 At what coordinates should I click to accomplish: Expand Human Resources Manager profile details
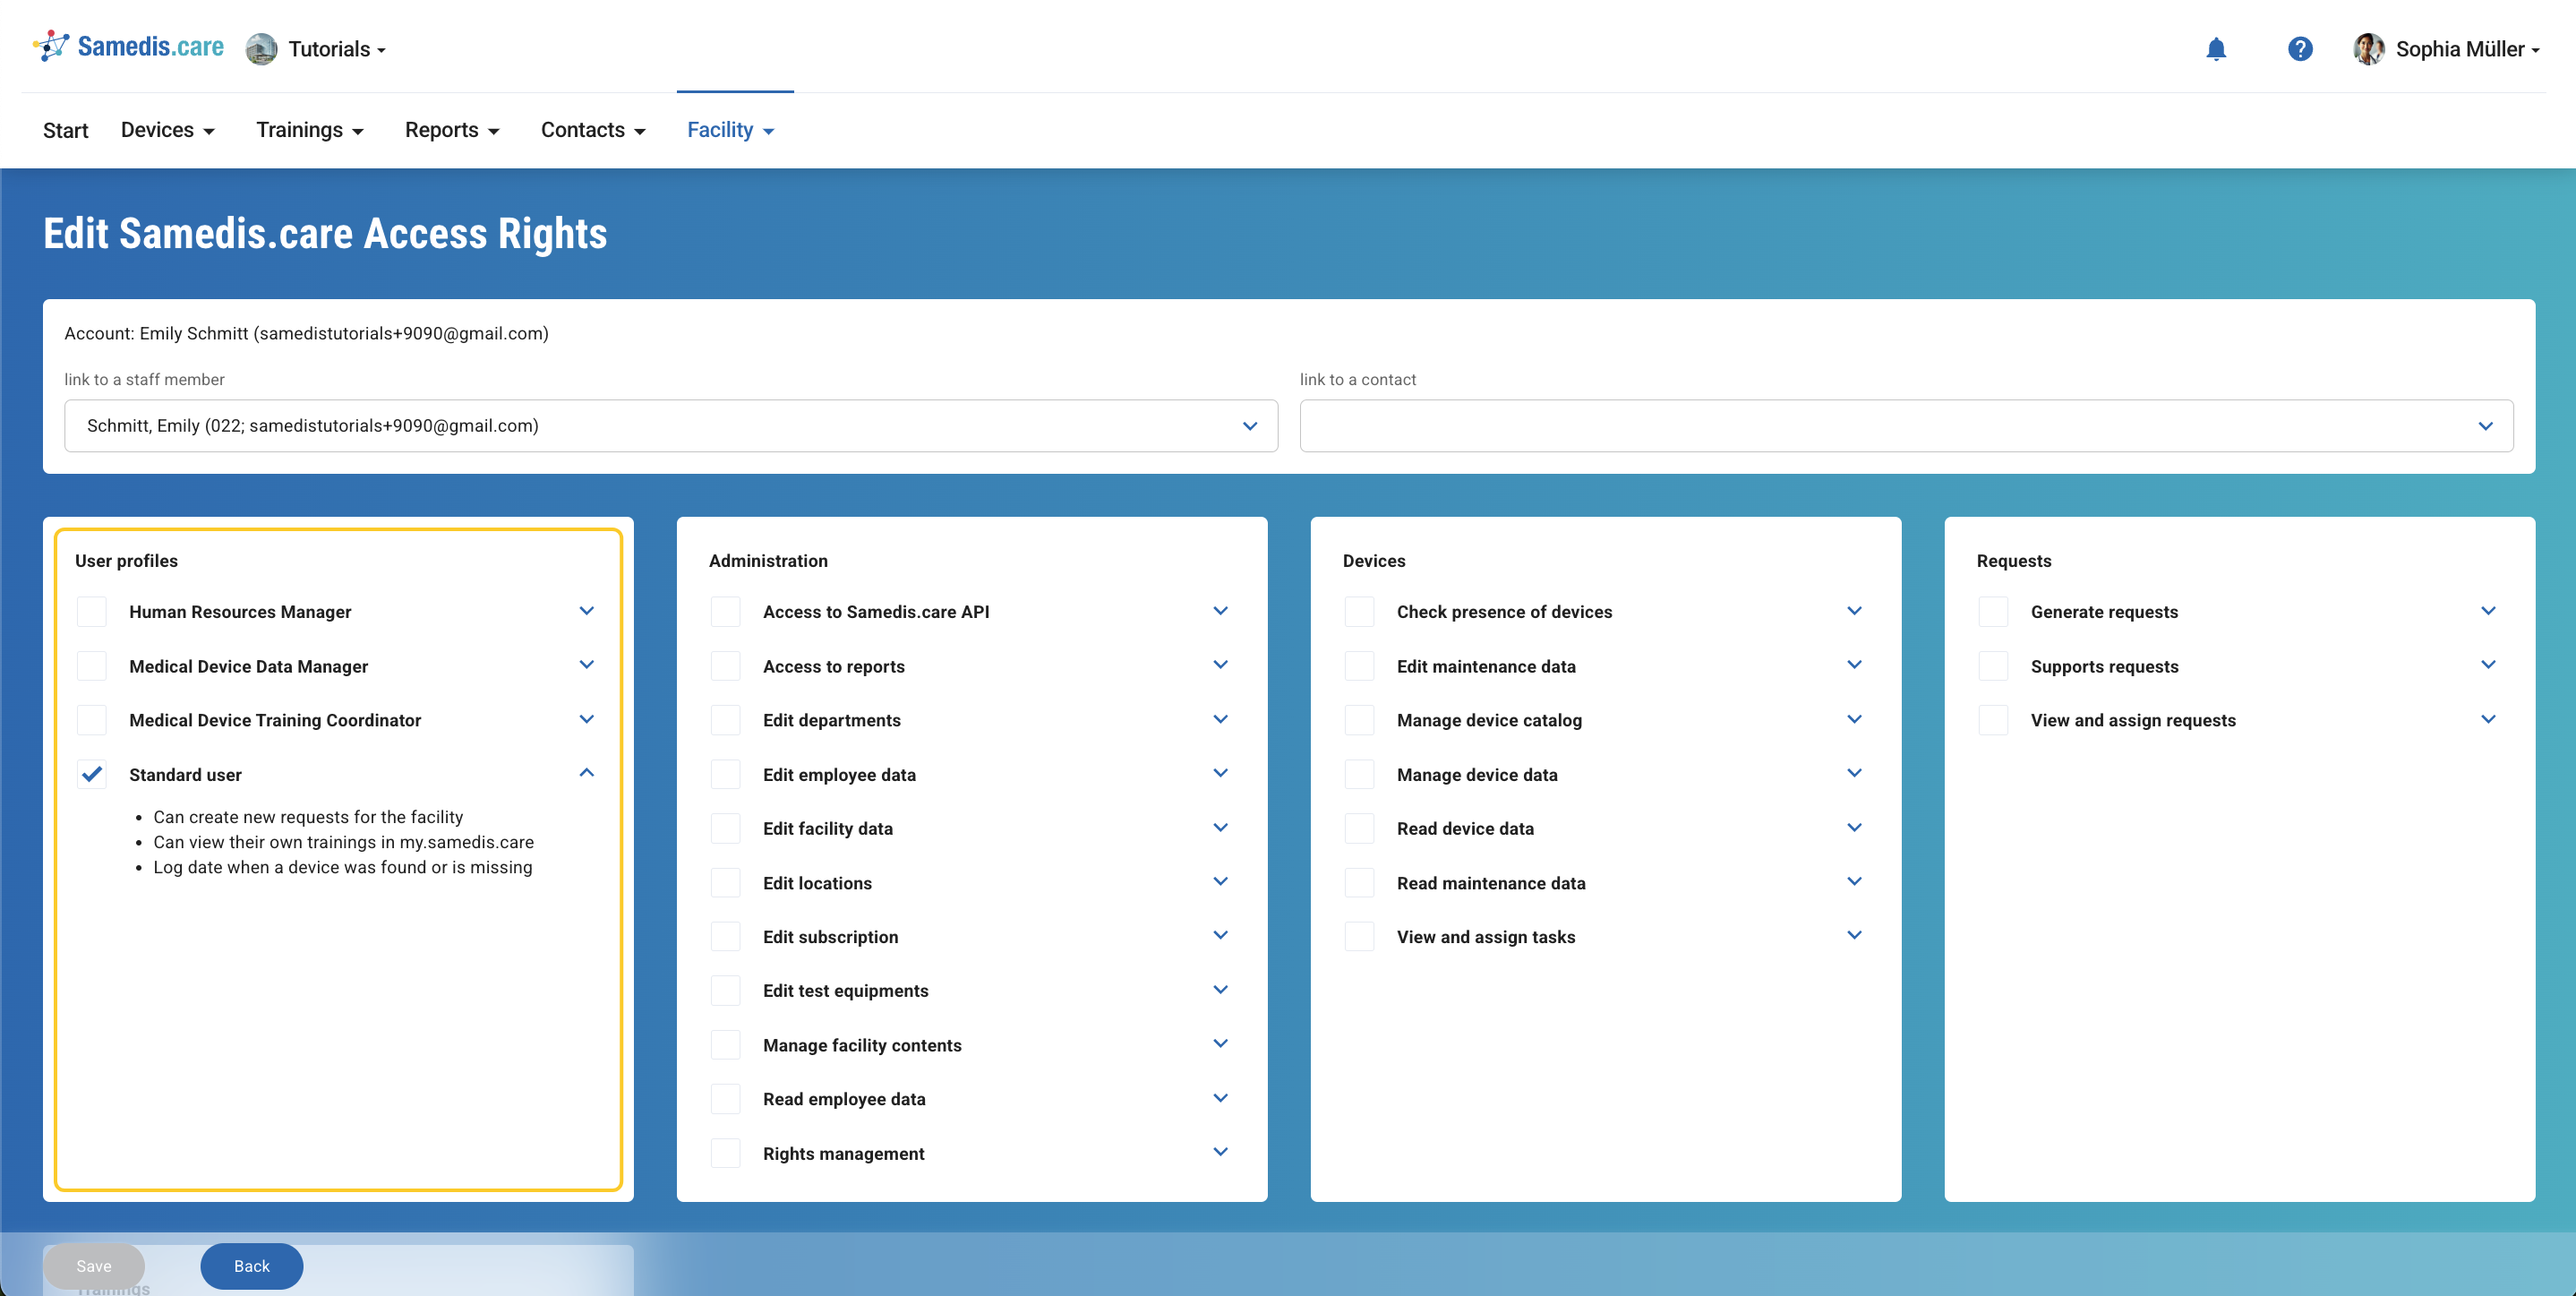[587, 611]
